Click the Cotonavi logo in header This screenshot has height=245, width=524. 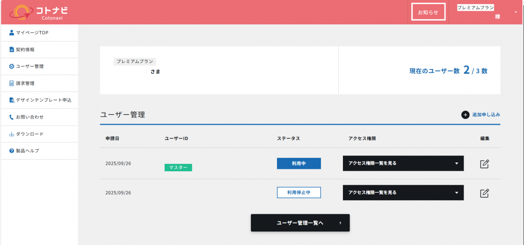coord(38,12)
